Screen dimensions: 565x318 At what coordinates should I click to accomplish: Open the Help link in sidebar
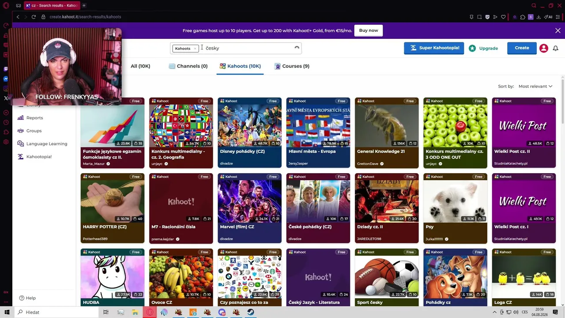coord(27,298)
